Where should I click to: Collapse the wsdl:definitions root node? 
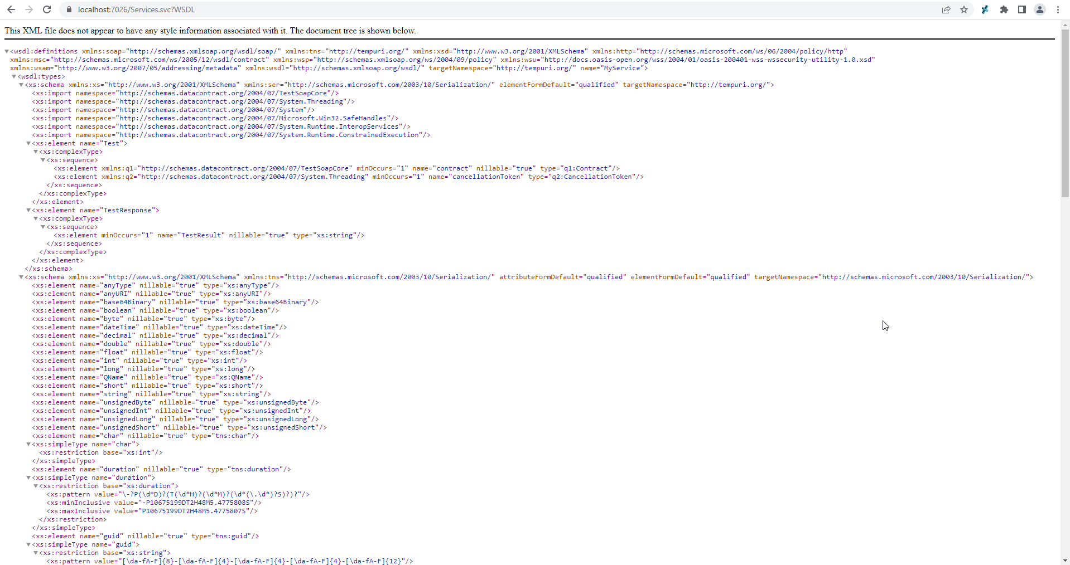(x=7, y=51)
